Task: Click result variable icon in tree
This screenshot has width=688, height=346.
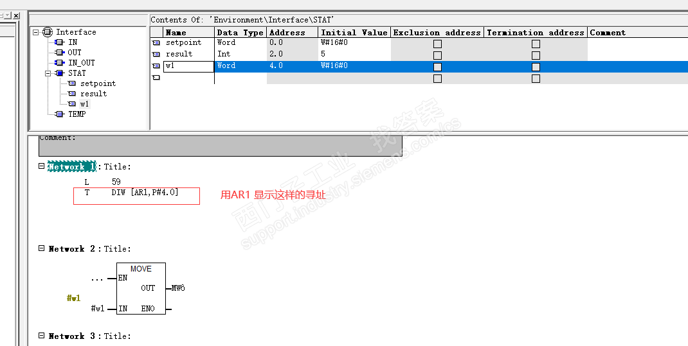Action: point(72,94)
